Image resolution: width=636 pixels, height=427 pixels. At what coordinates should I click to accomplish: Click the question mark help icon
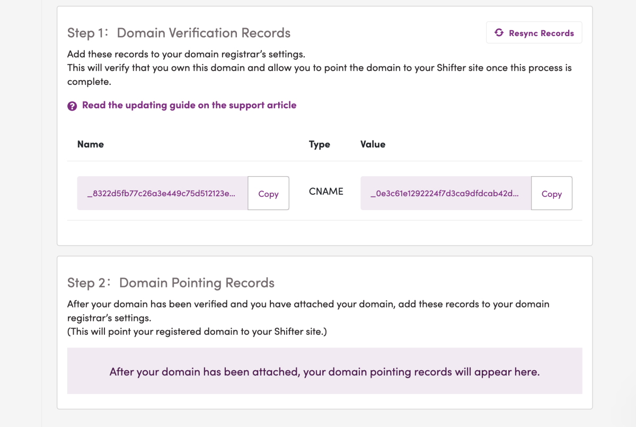[x=72, y=105]
